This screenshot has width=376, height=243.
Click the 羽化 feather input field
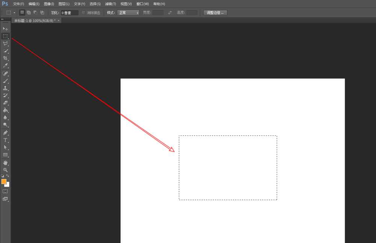(70, 12)
